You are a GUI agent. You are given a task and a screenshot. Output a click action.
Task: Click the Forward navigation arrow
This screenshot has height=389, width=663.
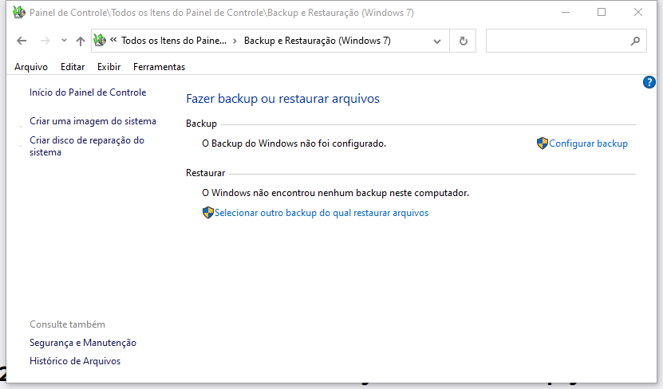pos(45,41)
